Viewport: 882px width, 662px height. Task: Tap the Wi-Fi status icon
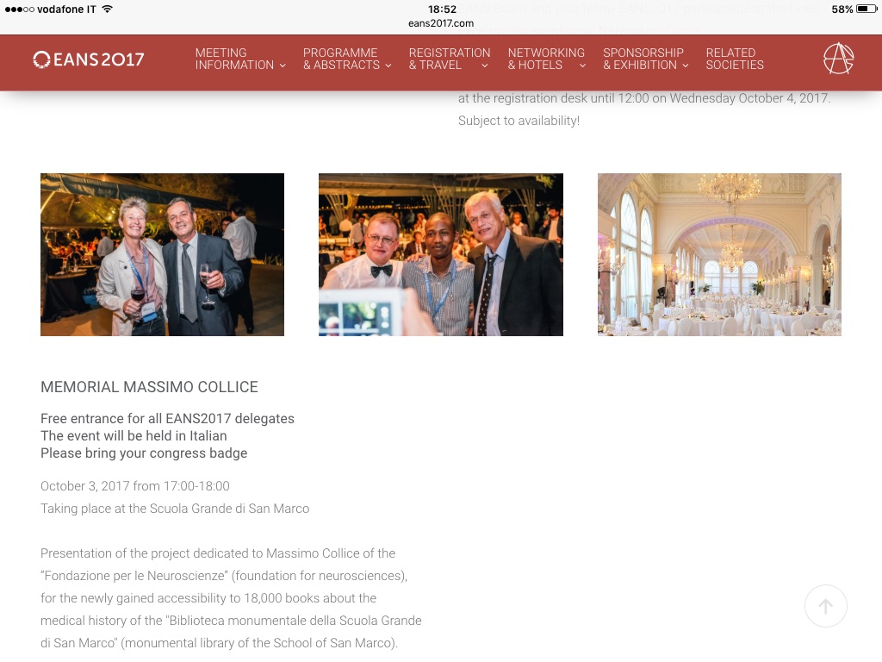click(x=108, y=9)
